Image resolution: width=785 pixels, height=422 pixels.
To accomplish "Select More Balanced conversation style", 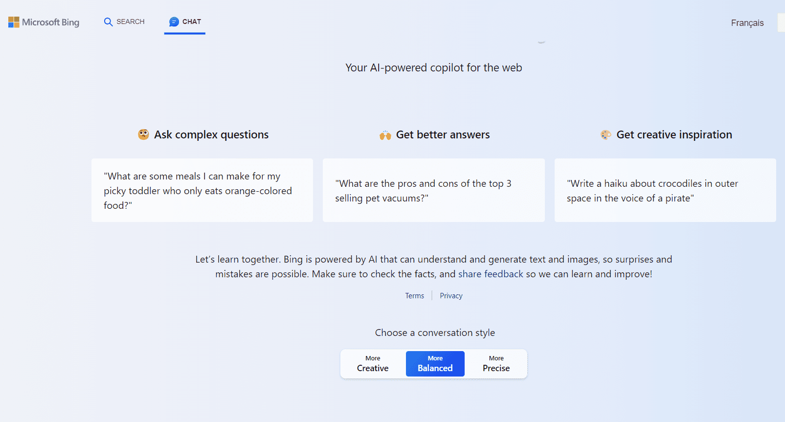I will 435,364.
